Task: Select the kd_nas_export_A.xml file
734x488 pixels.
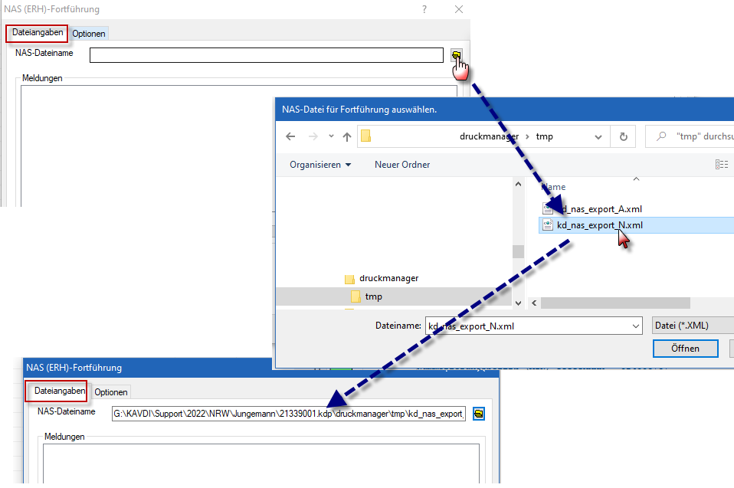Action: point(598,208)
